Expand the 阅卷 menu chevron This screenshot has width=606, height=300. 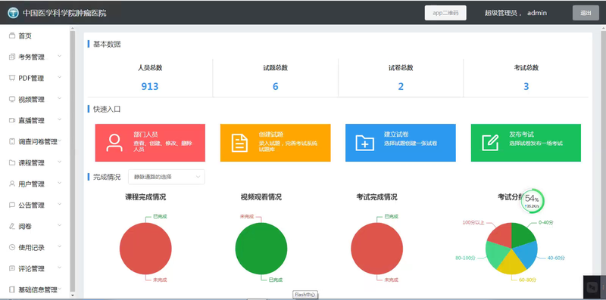pos(60,226)
